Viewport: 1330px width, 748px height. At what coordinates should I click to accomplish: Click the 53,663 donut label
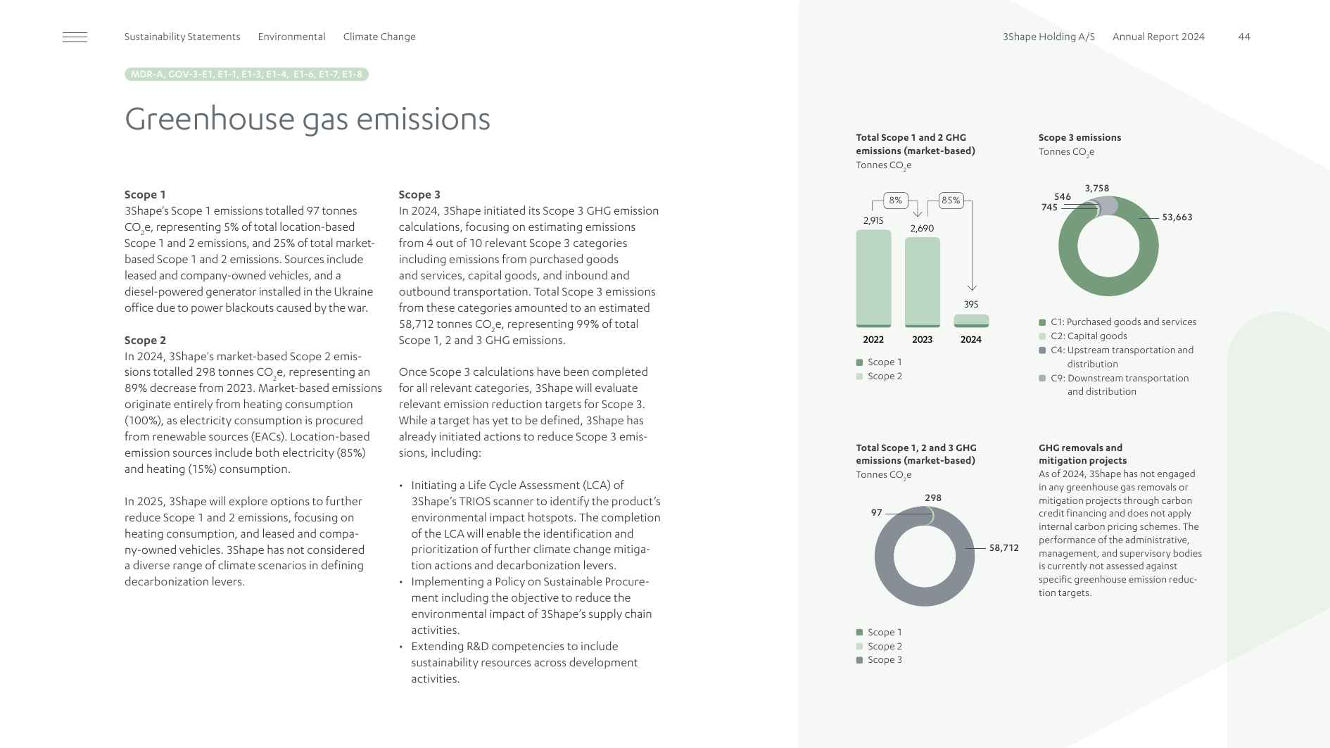pos(1177,217)
